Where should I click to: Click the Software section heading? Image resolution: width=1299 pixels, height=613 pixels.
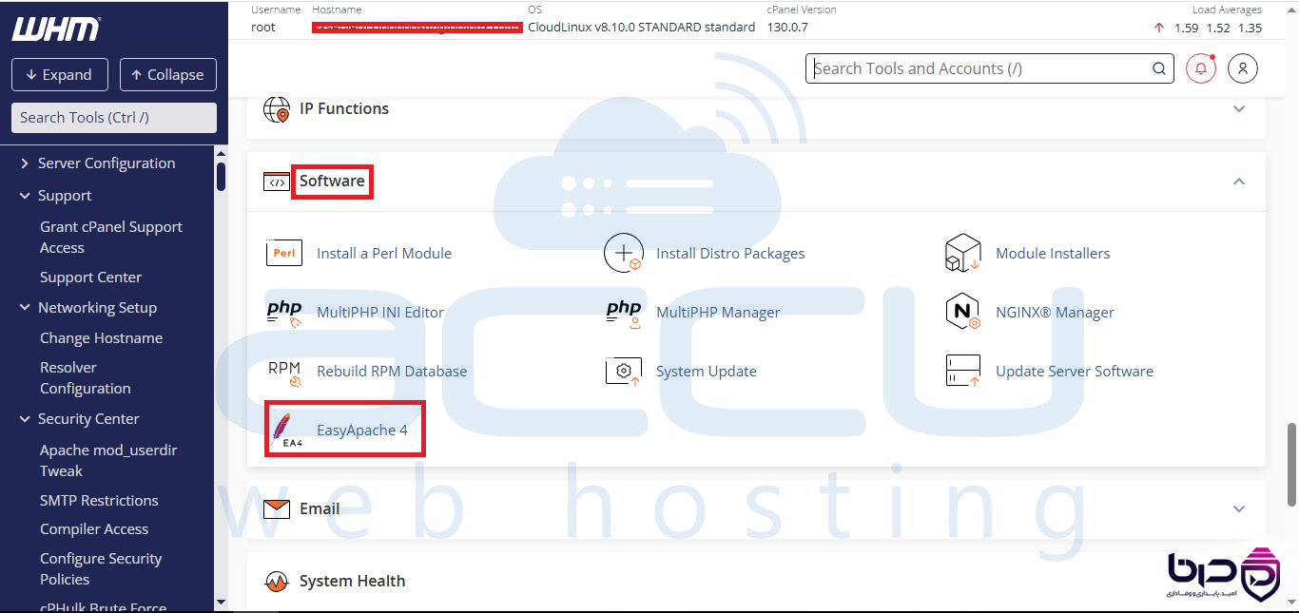tap(332, 181)
